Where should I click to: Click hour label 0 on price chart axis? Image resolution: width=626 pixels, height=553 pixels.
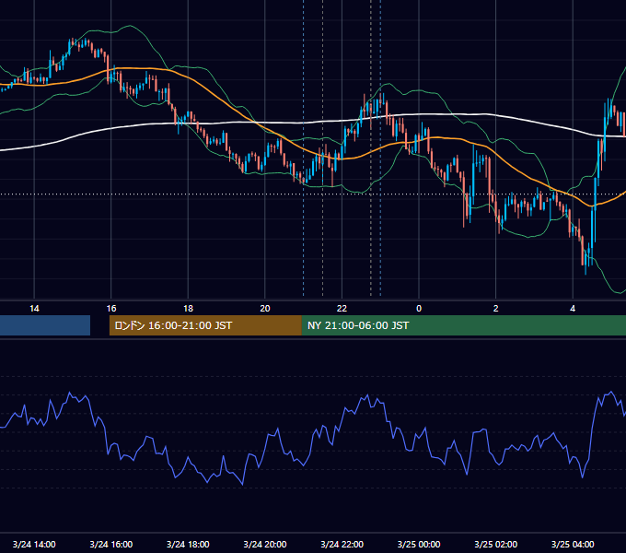coord(419,309)
